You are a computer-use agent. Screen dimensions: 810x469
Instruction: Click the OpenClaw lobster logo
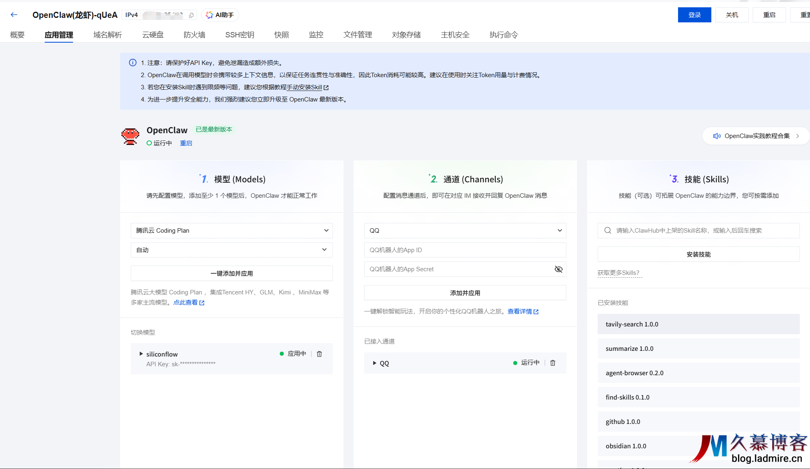click(130, 136)
